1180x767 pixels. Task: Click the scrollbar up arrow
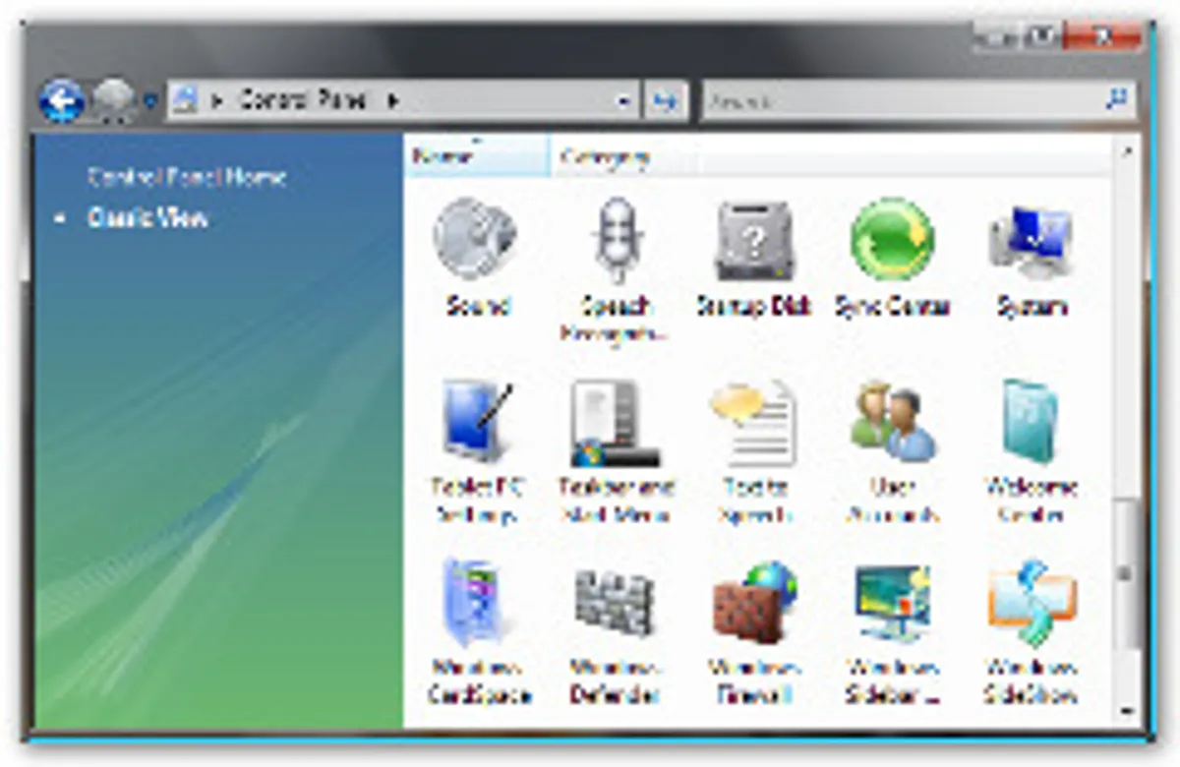[x=1127, y=149]
